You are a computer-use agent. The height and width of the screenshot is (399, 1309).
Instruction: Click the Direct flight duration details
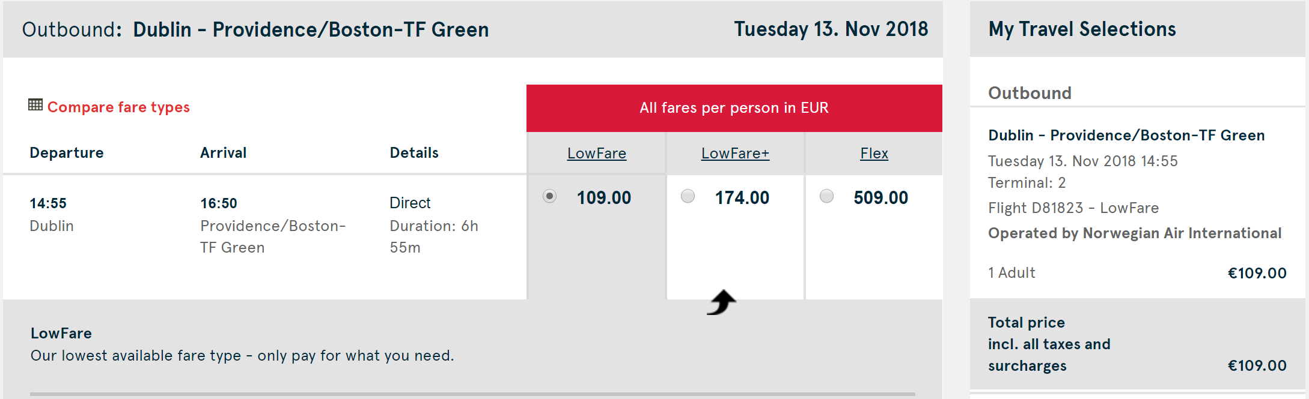coord(434,225)
